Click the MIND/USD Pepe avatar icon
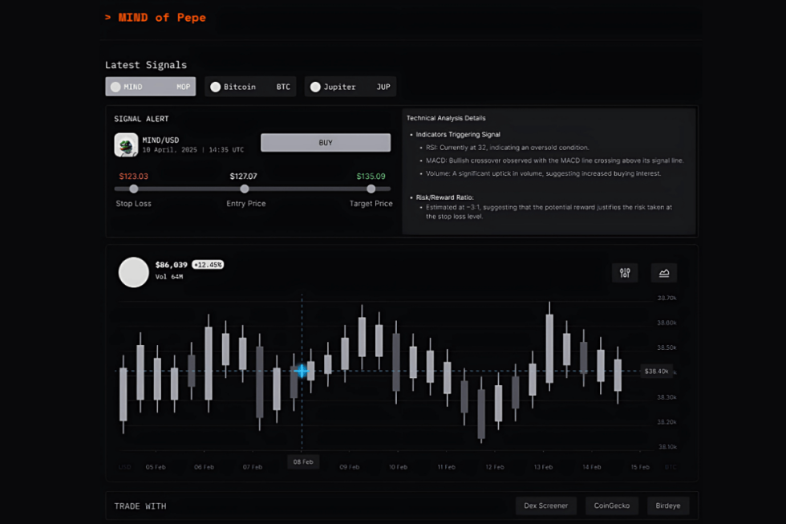The height and width of the screenshot is (524, 786). coord(126,144)
